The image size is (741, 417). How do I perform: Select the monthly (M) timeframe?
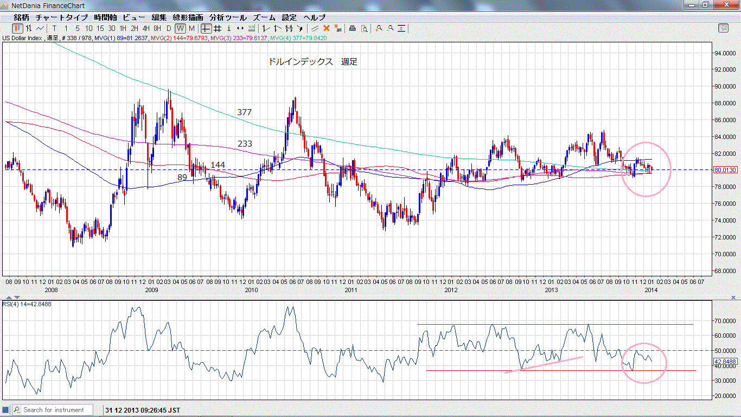191,28
